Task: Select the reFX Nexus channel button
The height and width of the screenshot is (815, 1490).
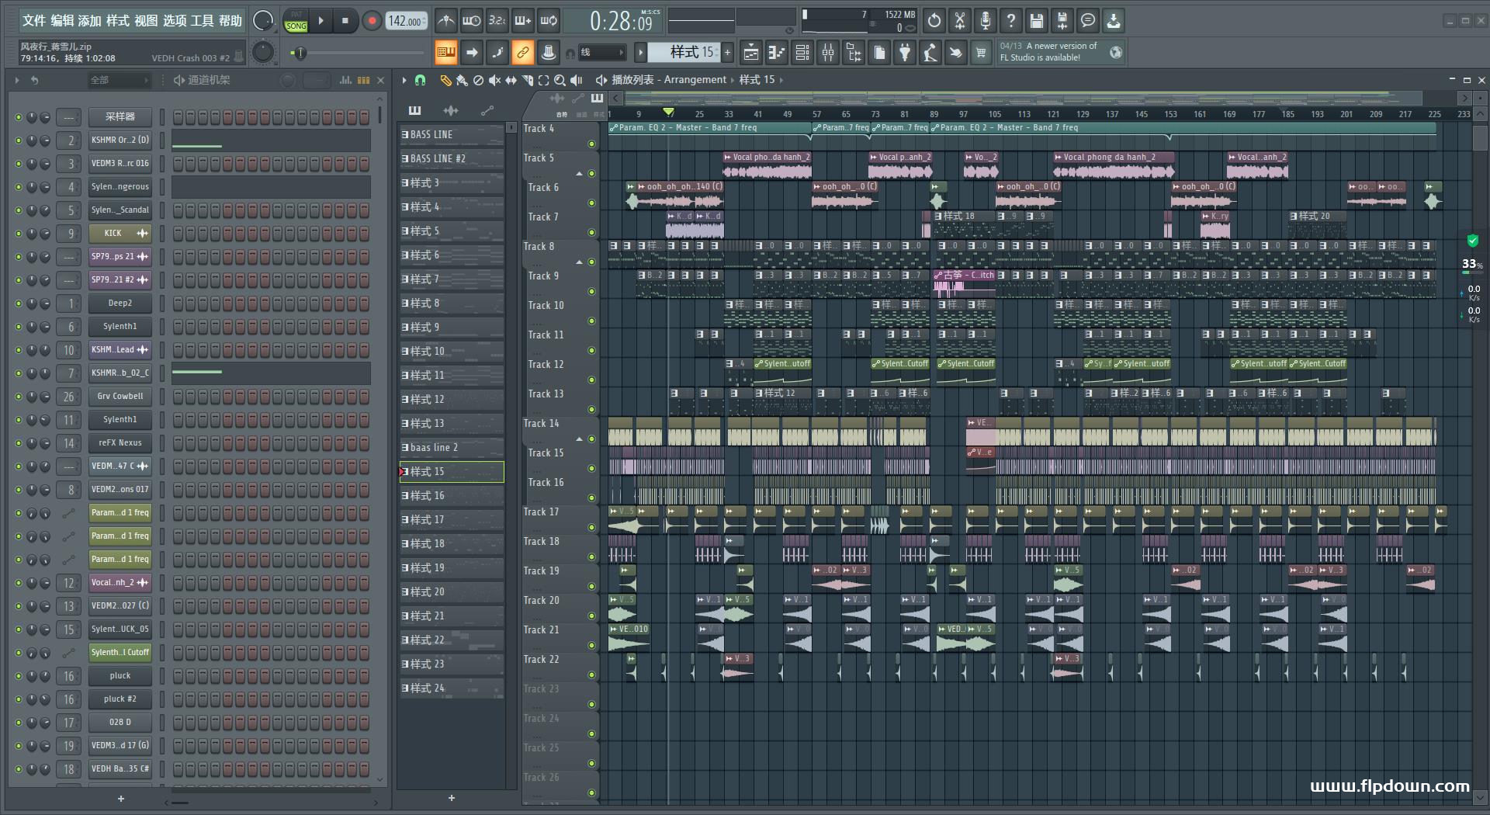Action: [120, 442]
